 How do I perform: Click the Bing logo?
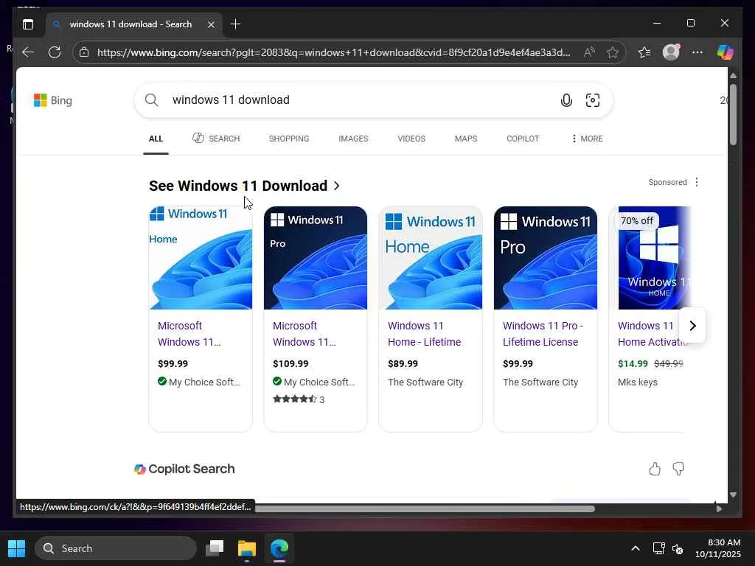(x=53, y=100)
